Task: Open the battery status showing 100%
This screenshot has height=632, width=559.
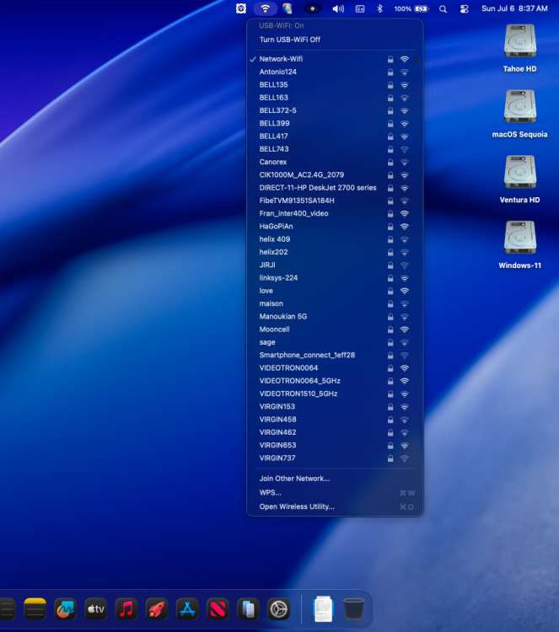Action: coord(411,8)
